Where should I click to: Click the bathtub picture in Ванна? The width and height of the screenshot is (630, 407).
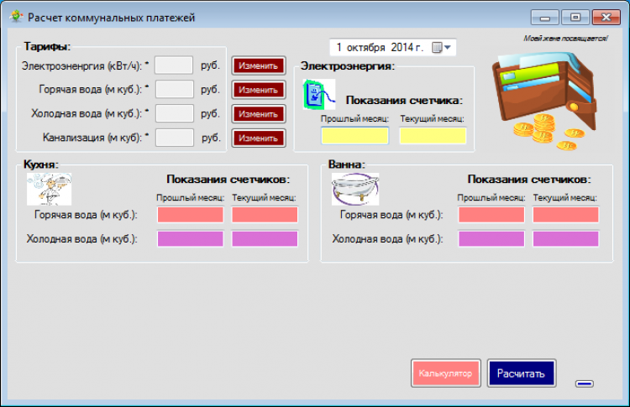[x=355, y=189]
